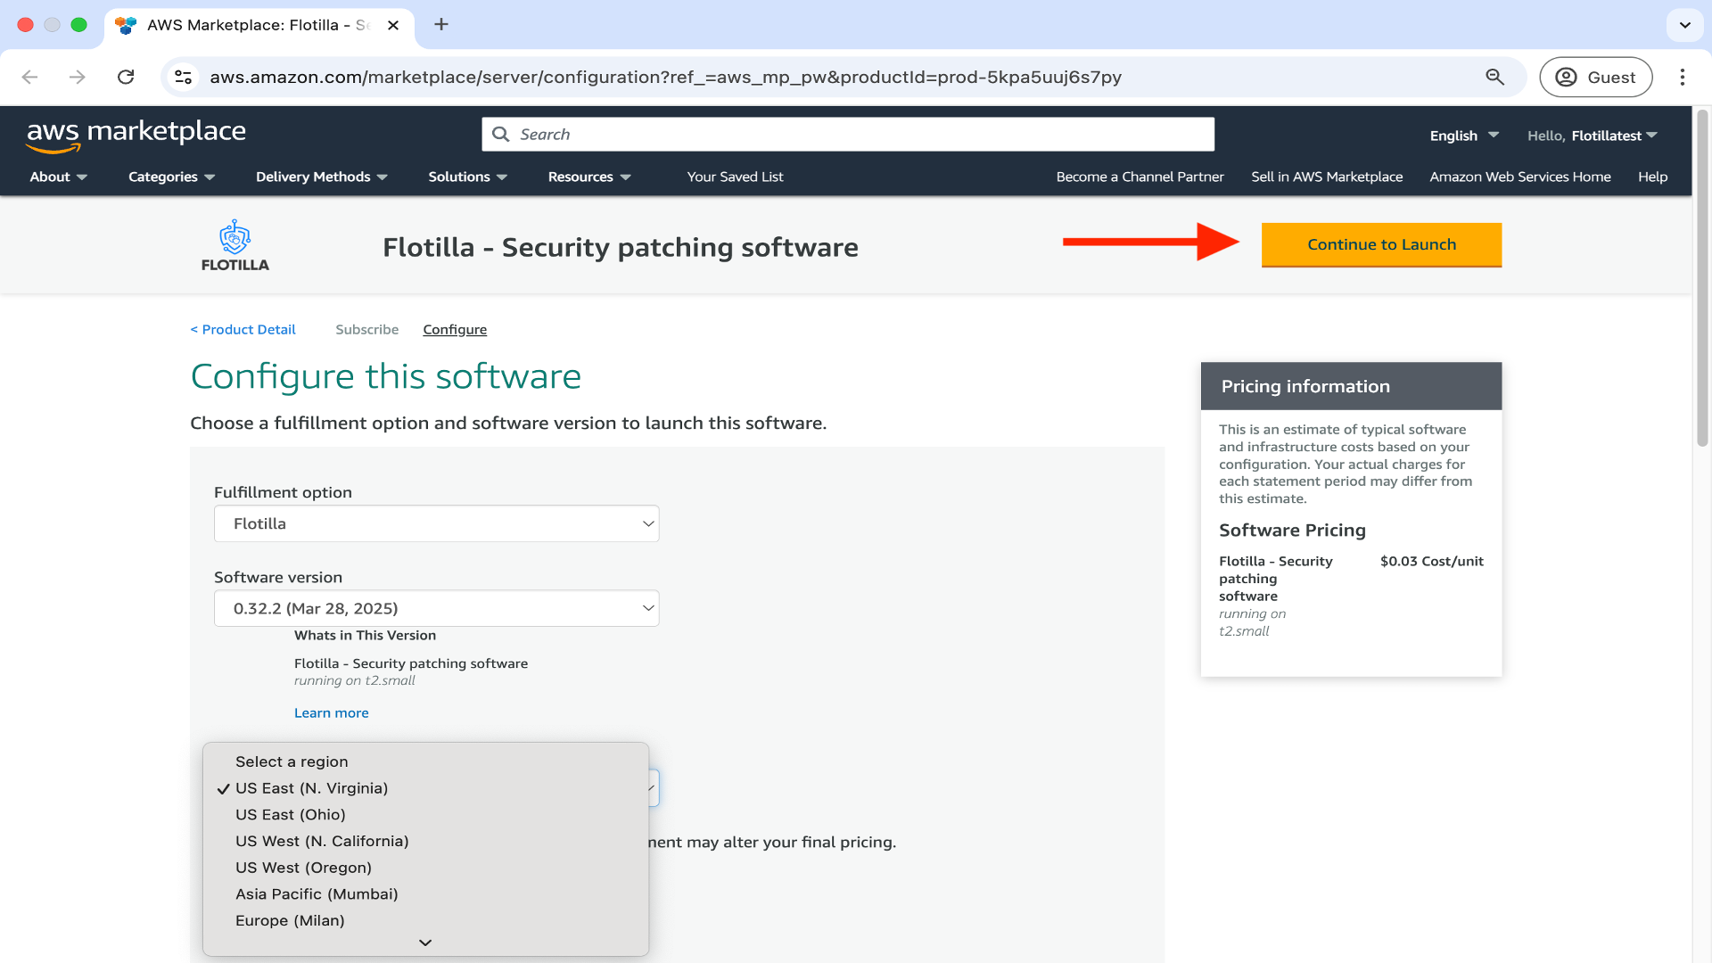Screen dimensions: 1712x963
Task: Open the Guest profile button
Action: click(1596, 78)
